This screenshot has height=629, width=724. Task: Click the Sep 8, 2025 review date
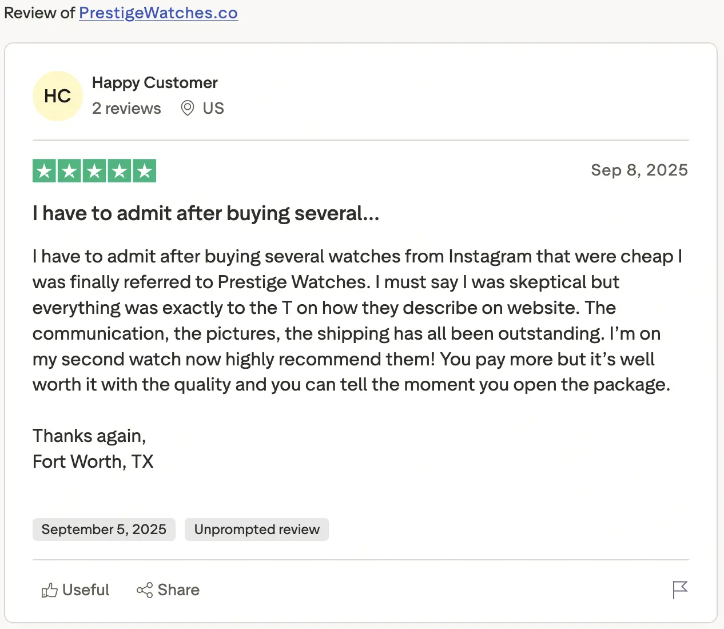(639, 170)
